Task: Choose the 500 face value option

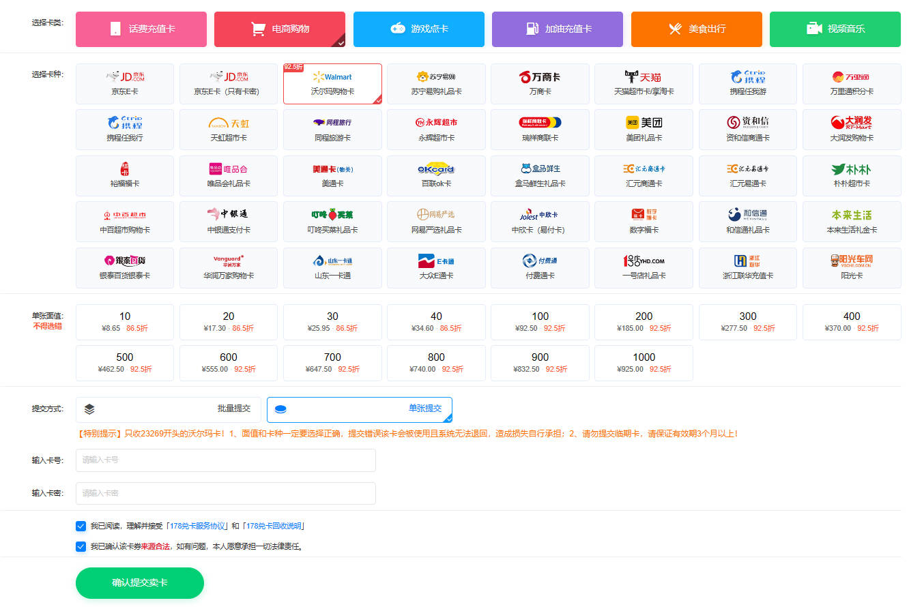Action: [x=125, y=363]
